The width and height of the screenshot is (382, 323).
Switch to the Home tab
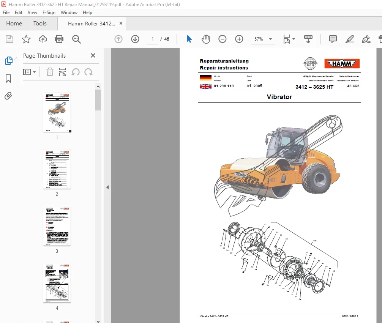pyautogui.click(x=14, y=24)
